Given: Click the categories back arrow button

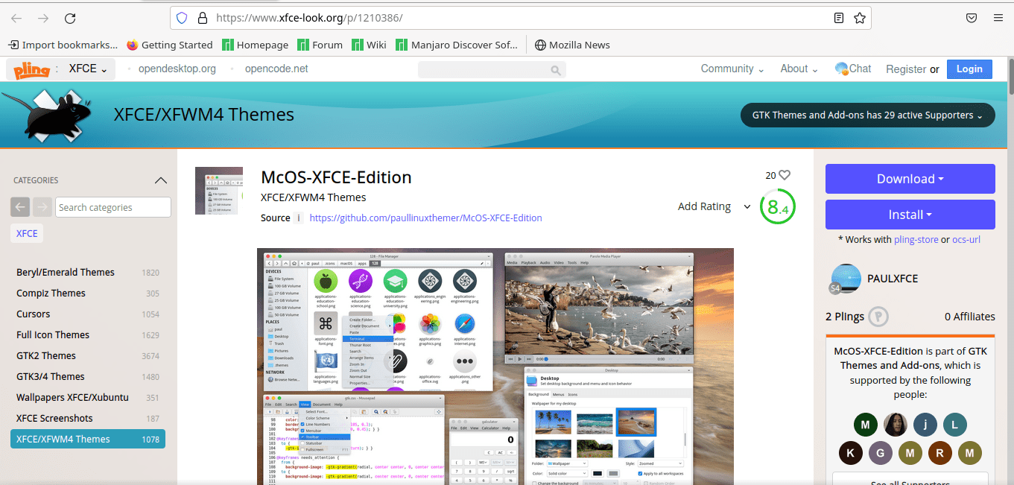Looking at the screenshot, I should click(x=20, y=207).
